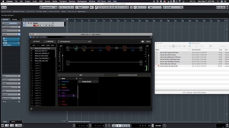Expand the Equalizers section in the Inspector
229x128 pixels.
11,80
